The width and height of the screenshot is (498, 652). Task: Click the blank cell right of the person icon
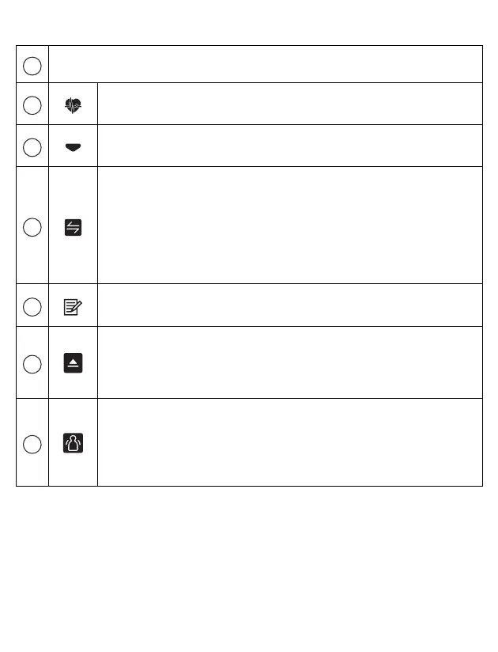pos(289,442)
